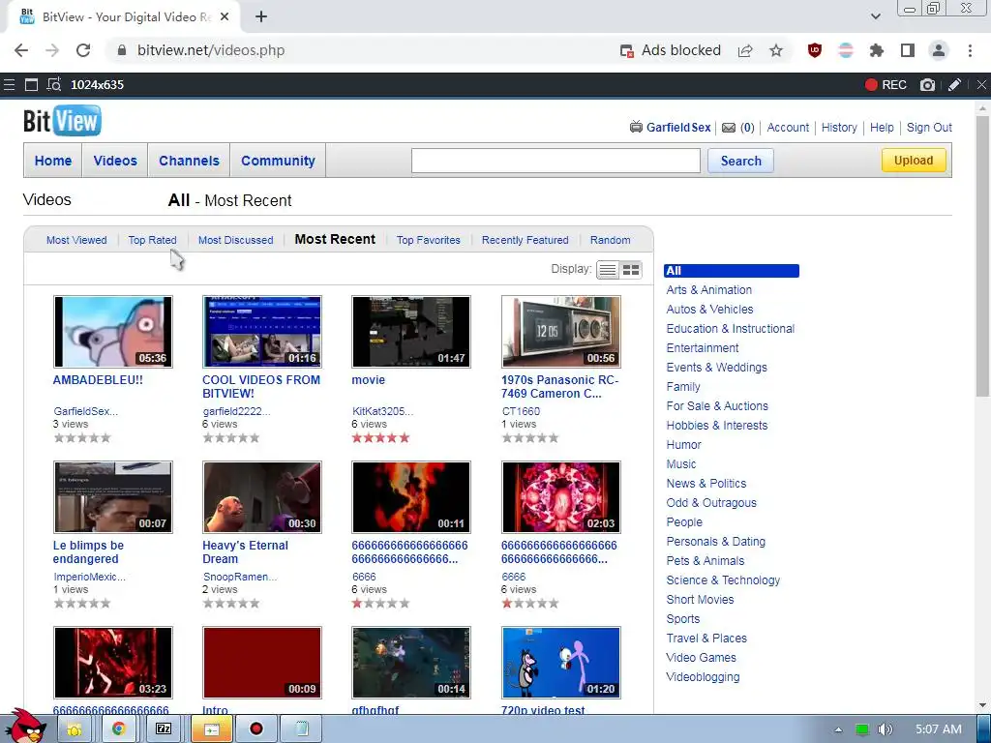Click the star rating under movie video
The height and width of the screenshot is (743, 991).
pyautogui.click(x=380, y=438)
